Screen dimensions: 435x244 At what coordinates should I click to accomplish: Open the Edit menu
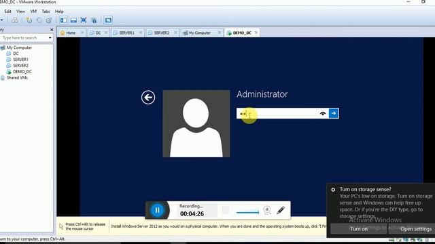pyautogui.click(x=7, y=12)
